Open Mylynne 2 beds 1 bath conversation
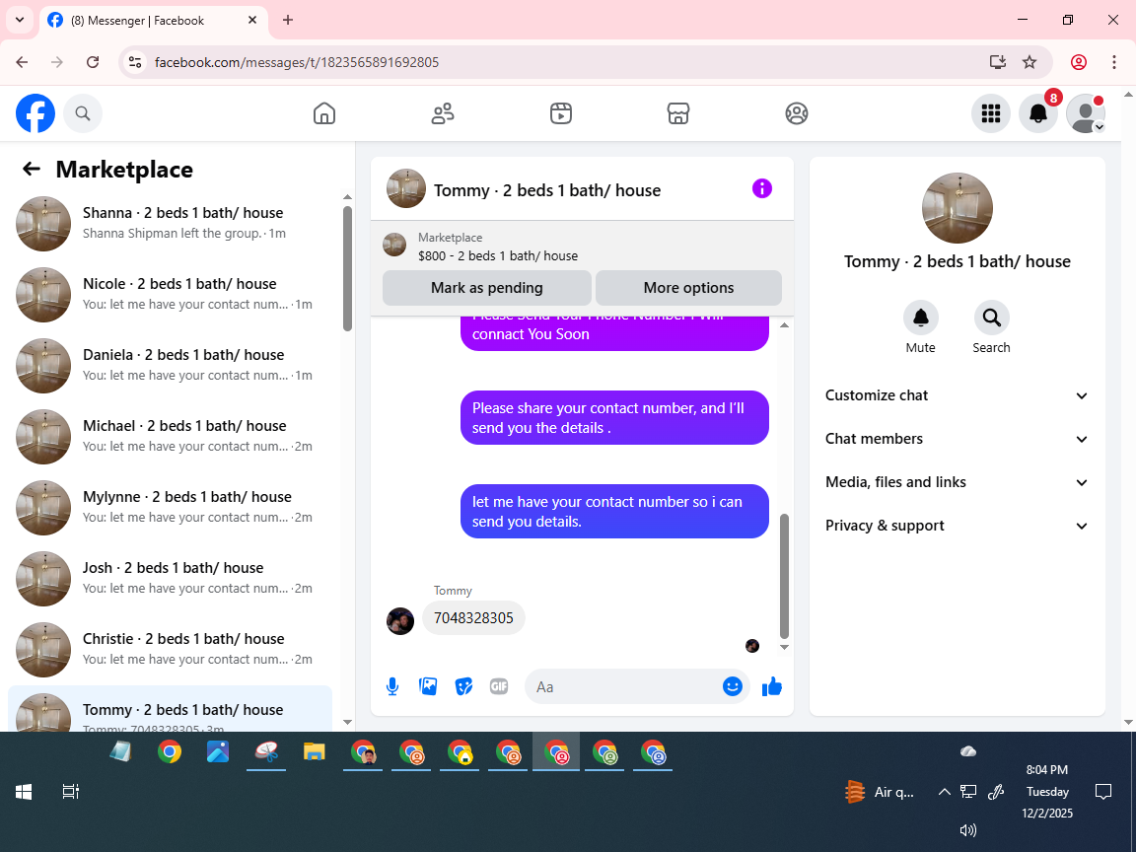Image resolution: width=1136 pixels, height=852 pixels. [171, 507]
